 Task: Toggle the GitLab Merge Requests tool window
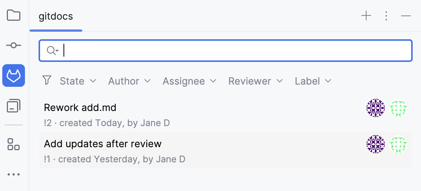tap(14, 75)
